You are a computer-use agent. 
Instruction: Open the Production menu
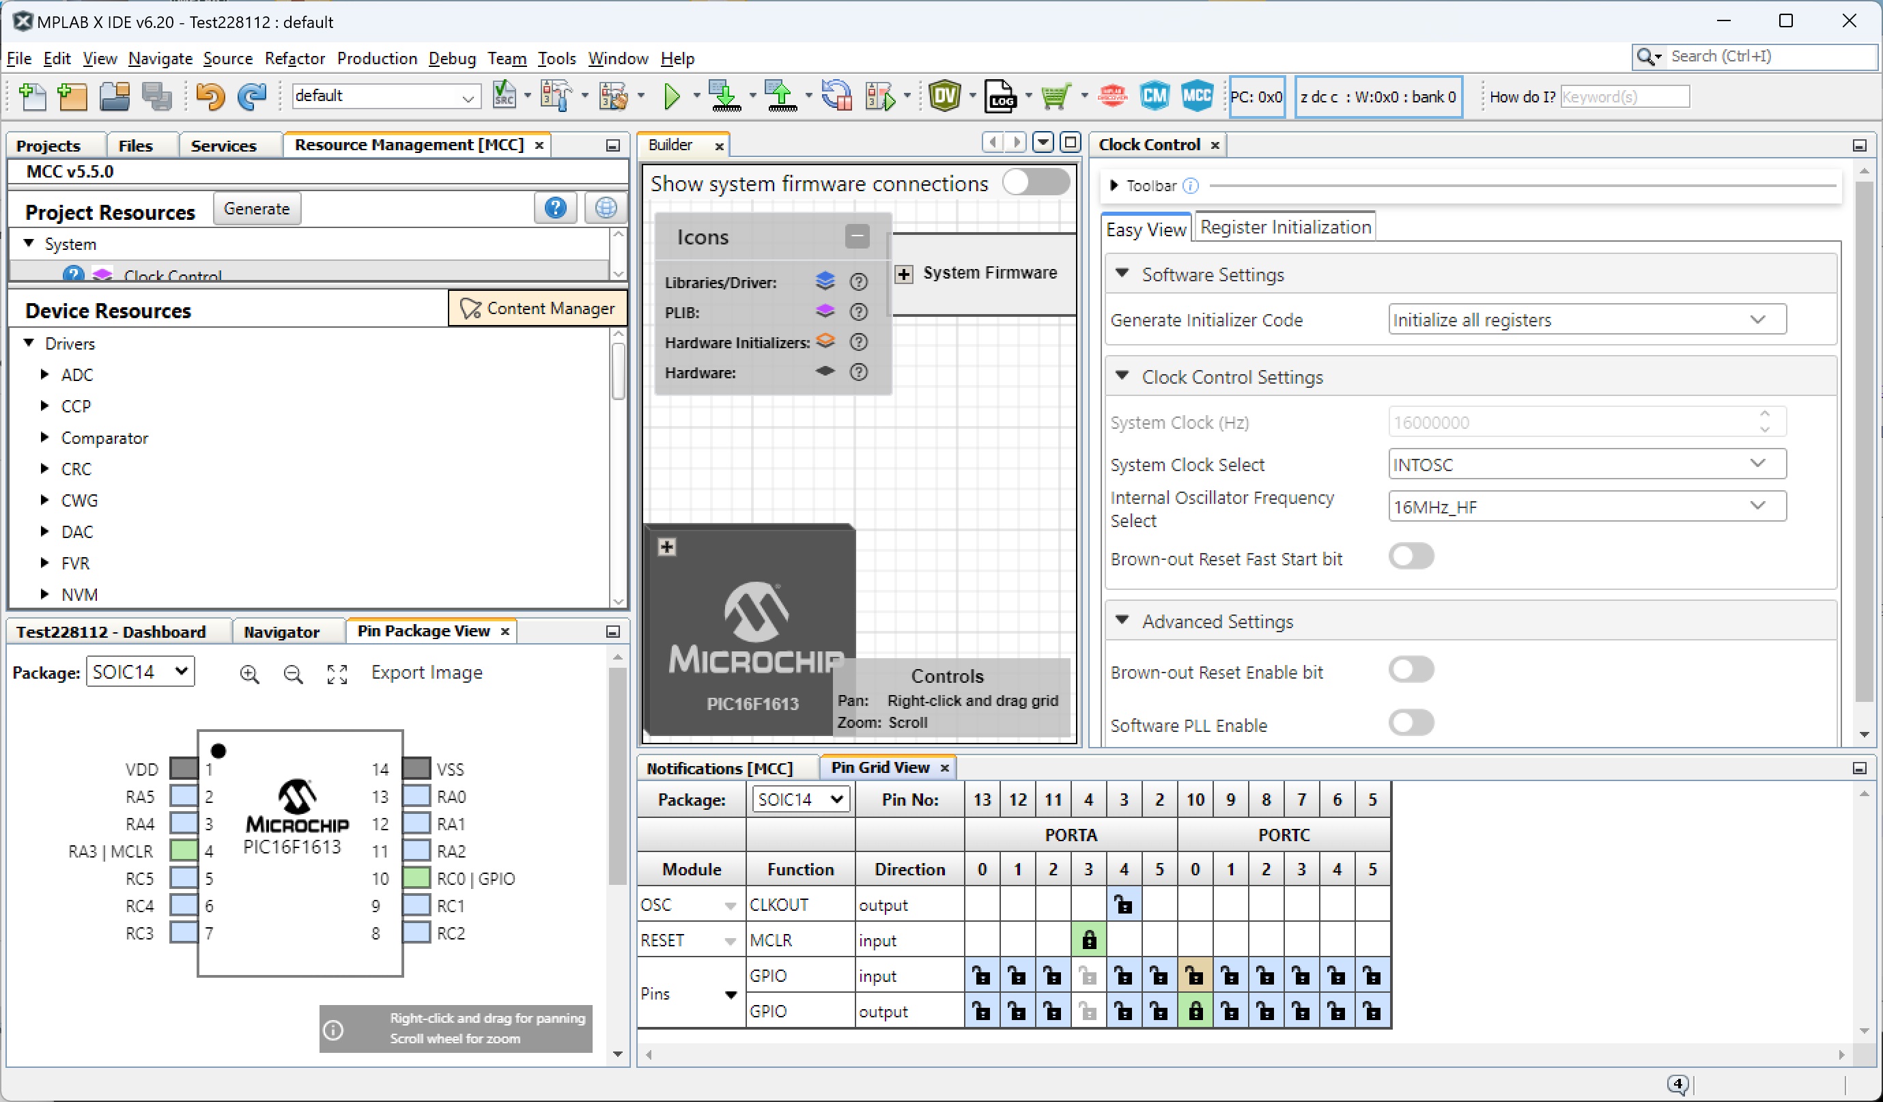pyautogui.click(x=377, y=58)
